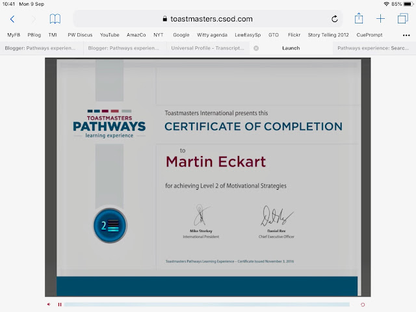This screenshot has height=312, width=416.
Task: Close the Launch tab with the x icon
Action: [256, 48]
